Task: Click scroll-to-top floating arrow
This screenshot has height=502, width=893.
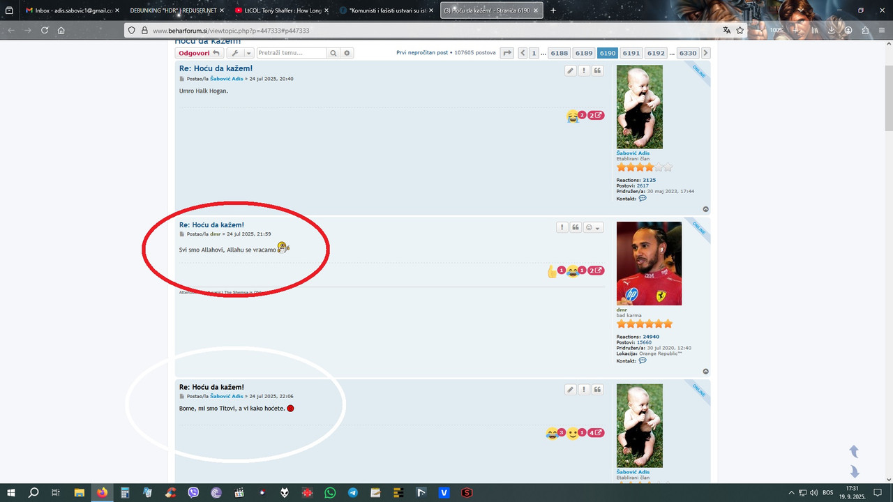Action: pos(853,452)
